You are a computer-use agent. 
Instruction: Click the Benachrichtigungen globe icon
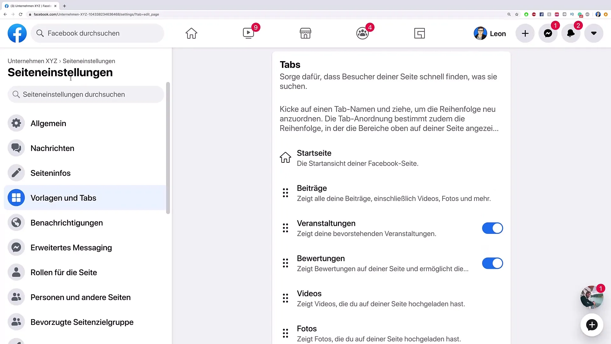tap(16, 223)
